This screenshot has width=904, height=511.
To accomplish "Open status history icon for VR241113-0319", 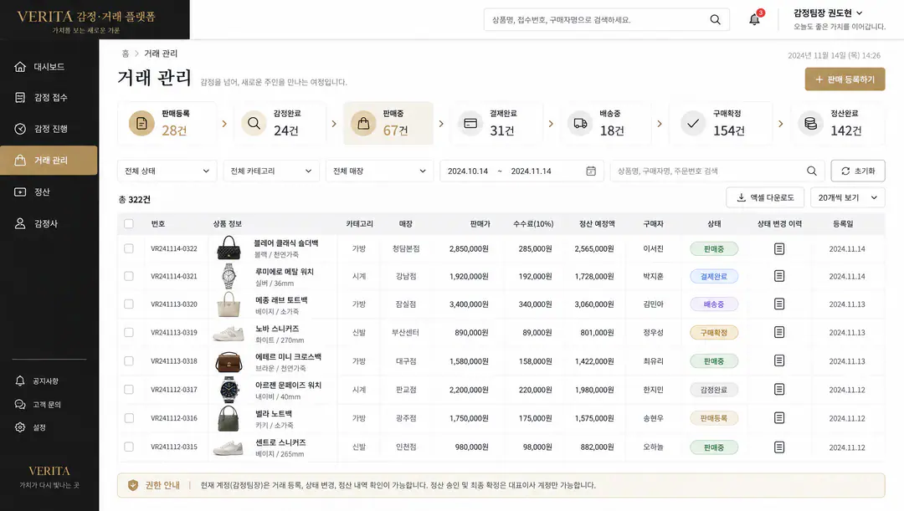I will [779, 332].
